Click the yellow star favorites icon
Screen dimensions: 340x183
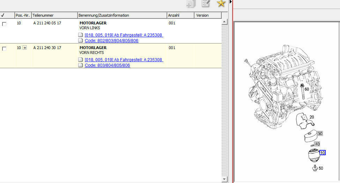pos(221,3)
